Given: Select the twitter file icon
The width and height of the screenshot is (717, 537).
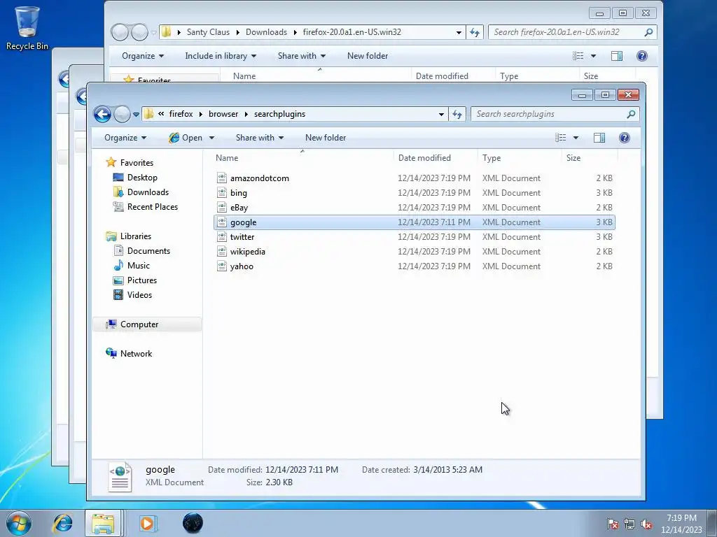Looking at the screenshot, I should (222, 236).
